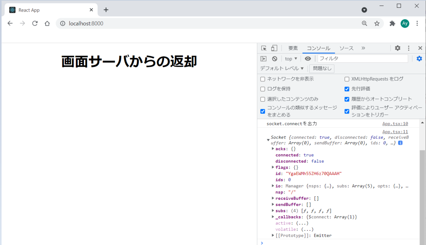Open the console sidebar drawer icon
Viewport: 426px width, 245px height.
point(263,58)
